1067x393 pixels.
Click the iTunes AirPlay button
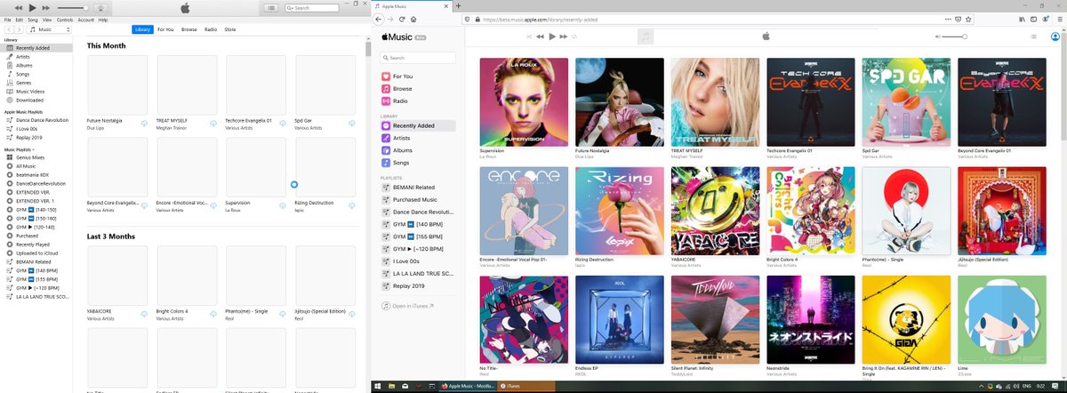(x=100, y=8)
